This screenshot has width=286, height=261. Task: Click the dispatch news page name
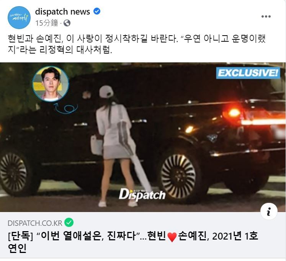[62, 11]
